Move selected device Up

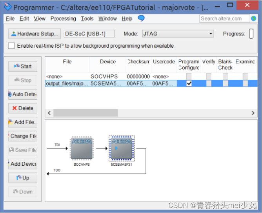coord(23,178)
